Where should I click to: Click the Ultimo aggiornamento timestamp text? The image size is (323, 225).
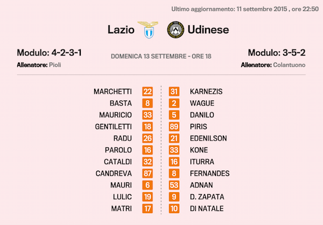(x=245, y=9)
